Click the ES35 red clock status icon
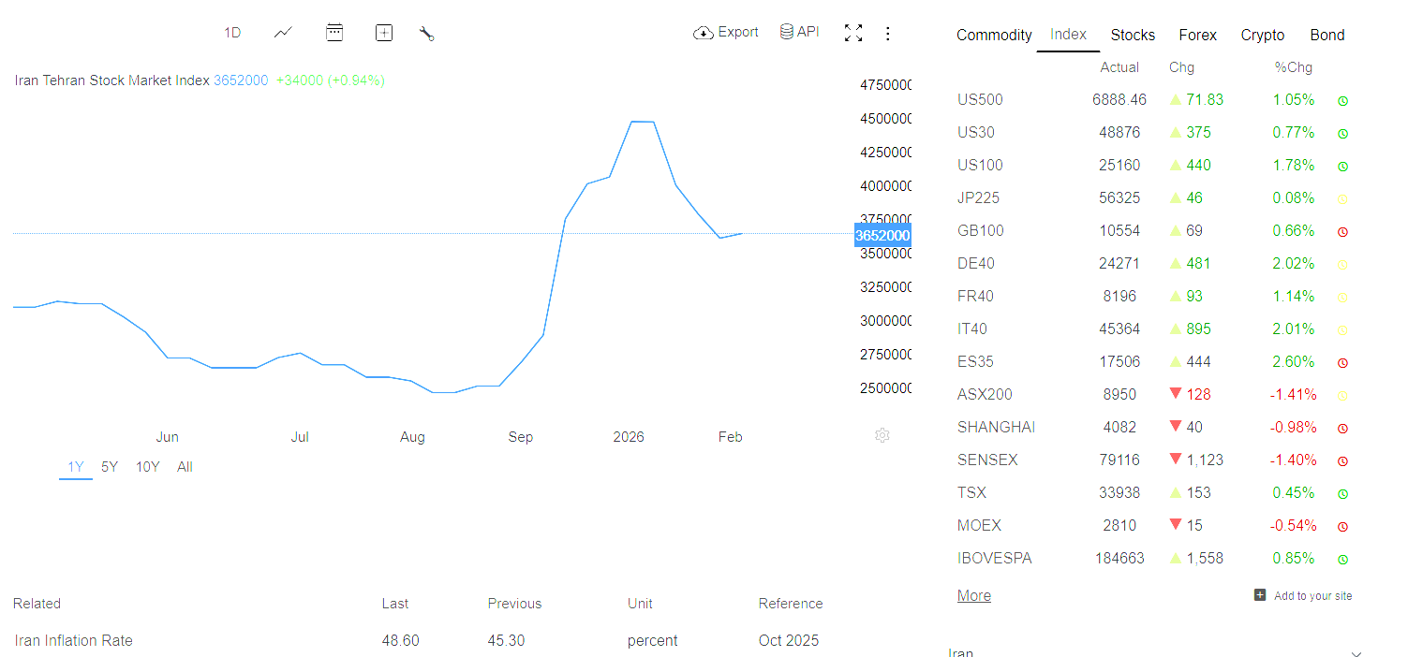This screenshot has width=1408, height=657. click(x=1342, y=362)
